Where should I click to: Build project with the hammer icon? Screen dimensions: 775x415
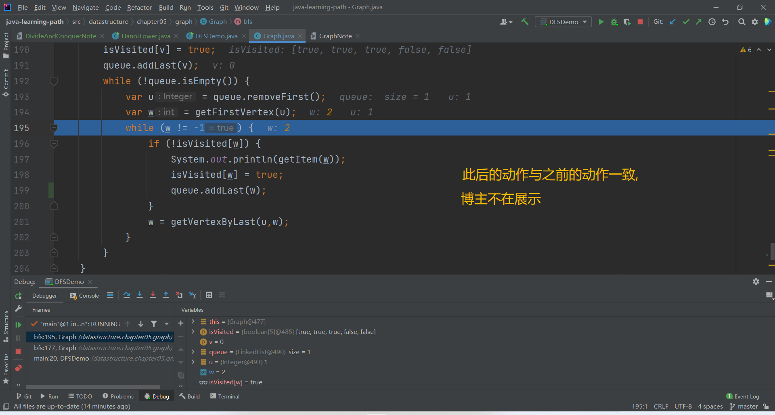(x=525, y=22)
